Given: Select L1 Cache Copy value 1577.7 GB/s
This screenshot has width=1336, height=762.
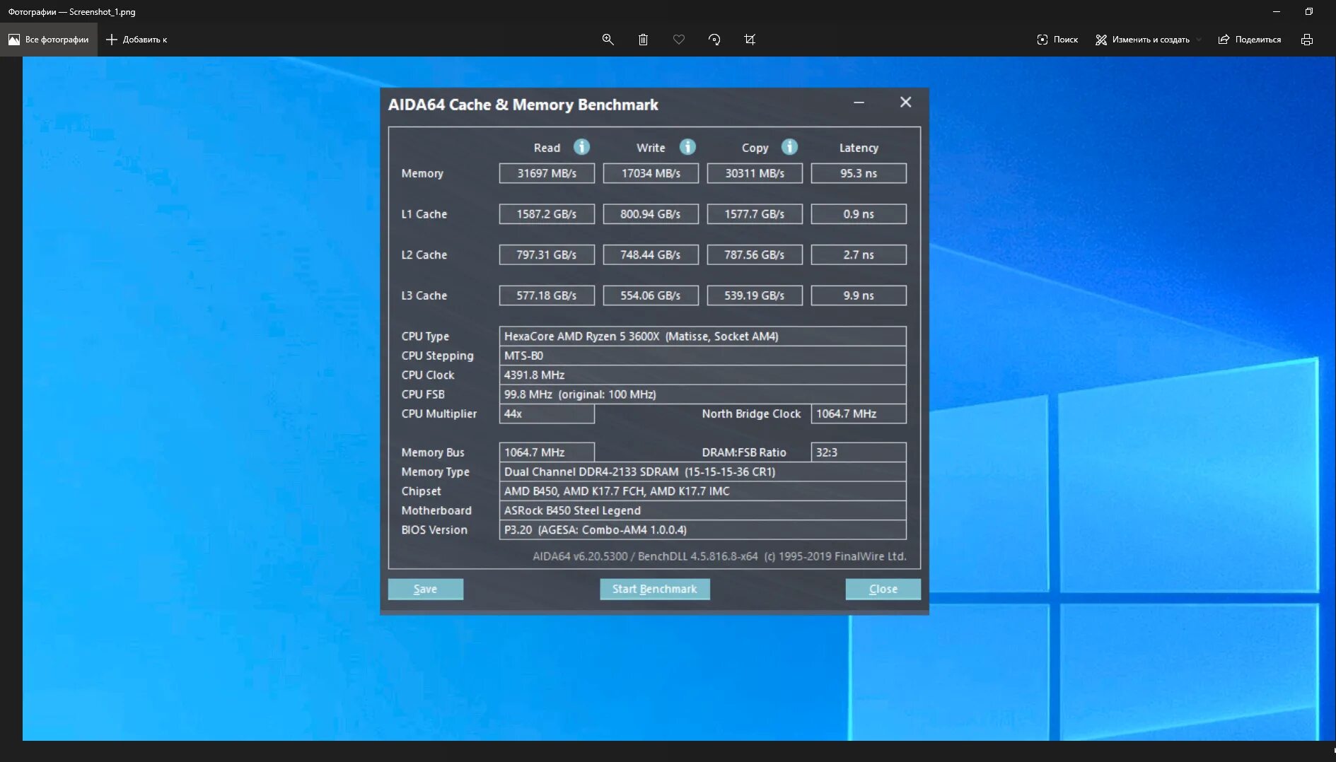Looking at the screenshot, I should (x=755, y=214).
